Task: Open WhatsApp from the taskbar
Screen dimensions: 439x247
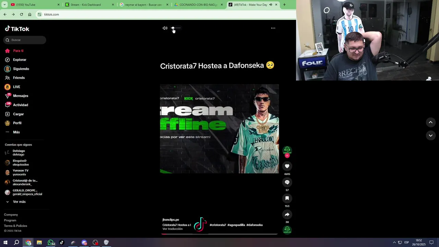Action: [51, 243]
